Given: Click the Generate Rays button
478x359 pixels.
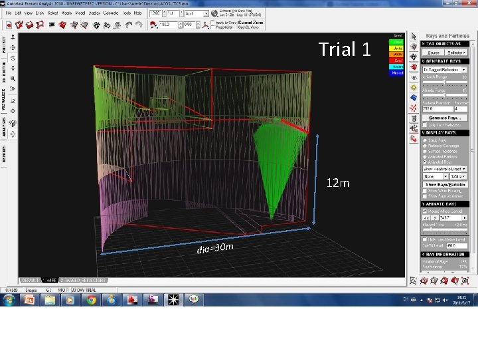Looking at the screenshot, I should [445, 118].
